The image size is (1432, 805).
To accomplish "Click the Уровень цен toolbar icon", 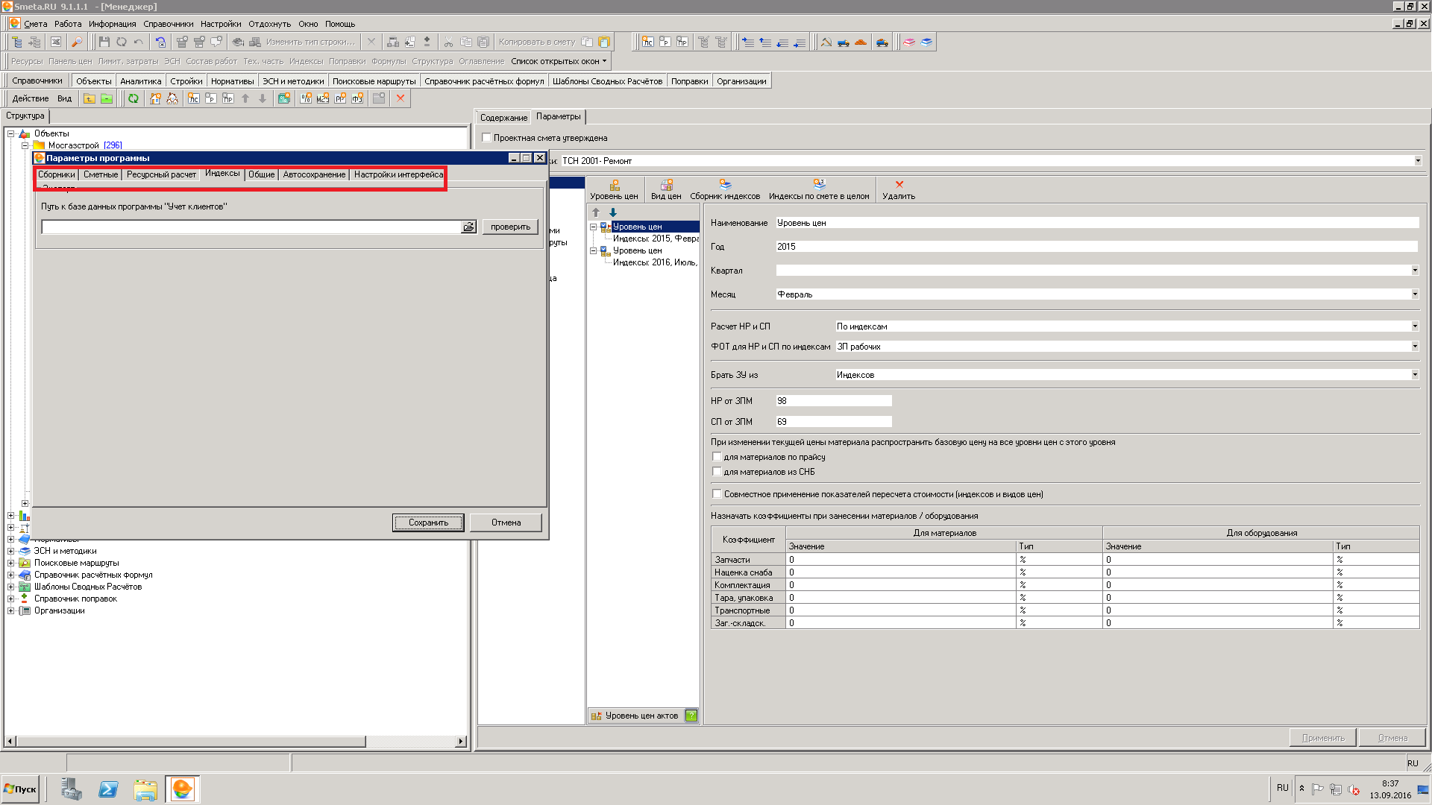I will (614, 189).
